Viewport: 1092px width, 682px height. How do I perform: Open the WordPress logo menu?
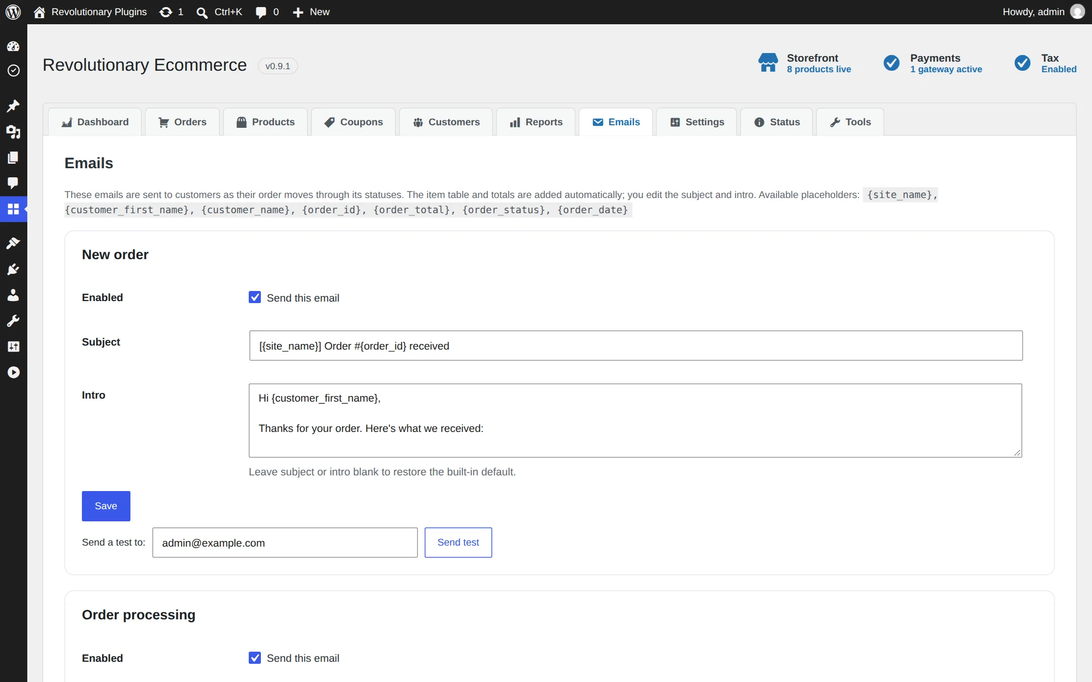13,12
